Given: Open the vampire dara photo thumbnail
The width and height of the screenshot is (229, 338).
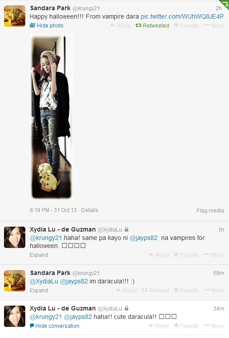Looking at the screenshot, I should [x=51, y=117].
